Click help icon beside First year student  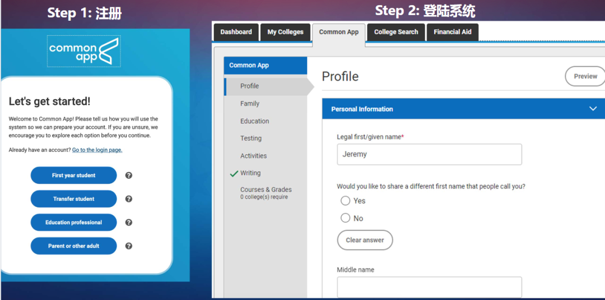(x=129, y=176)
